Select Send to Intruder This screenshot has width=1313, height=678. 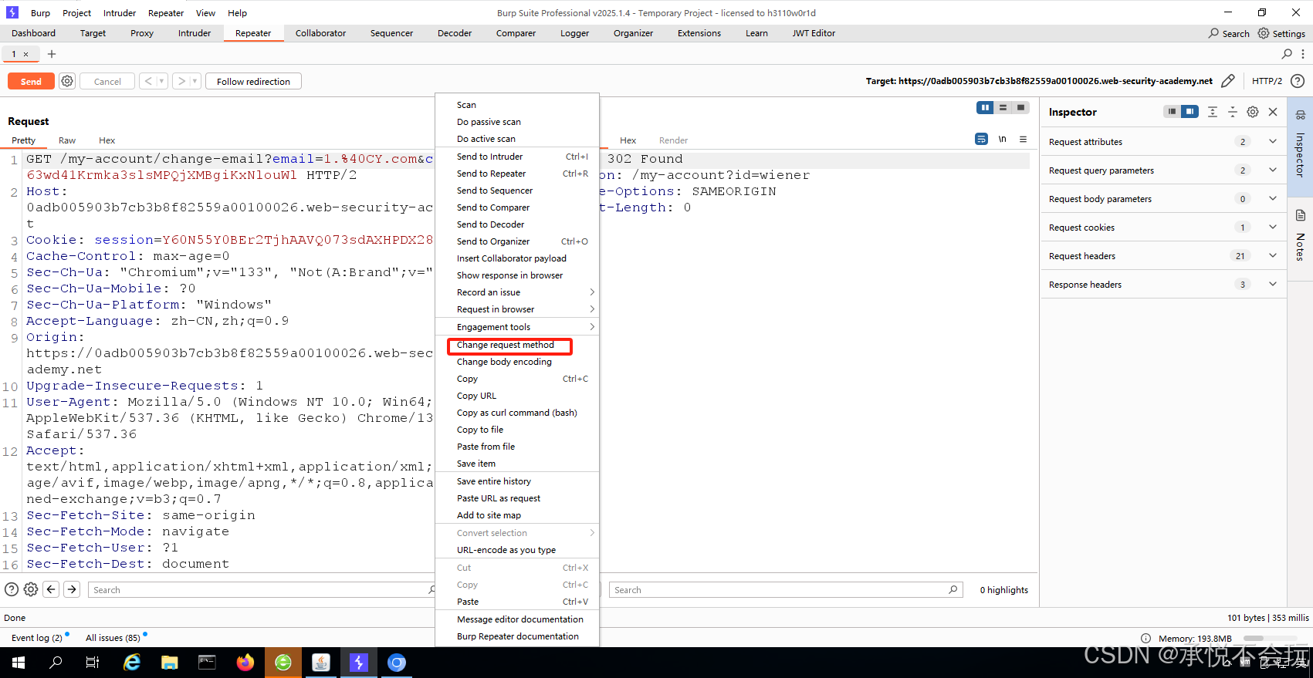tap(517, 157)
